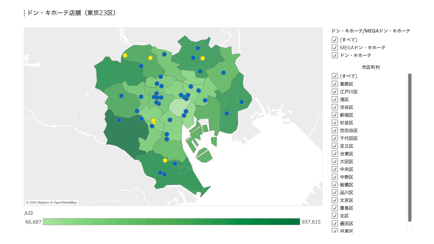Click the easternmost blue store marker on the map
The width and height of the screenshot is (434, 244).
click(x=242, y=102)
